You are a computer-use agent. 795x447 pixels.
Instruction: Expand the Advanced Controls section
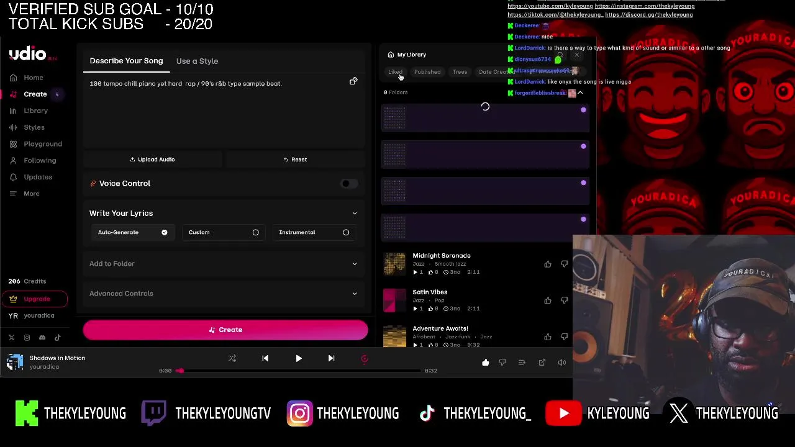(224, 293)
